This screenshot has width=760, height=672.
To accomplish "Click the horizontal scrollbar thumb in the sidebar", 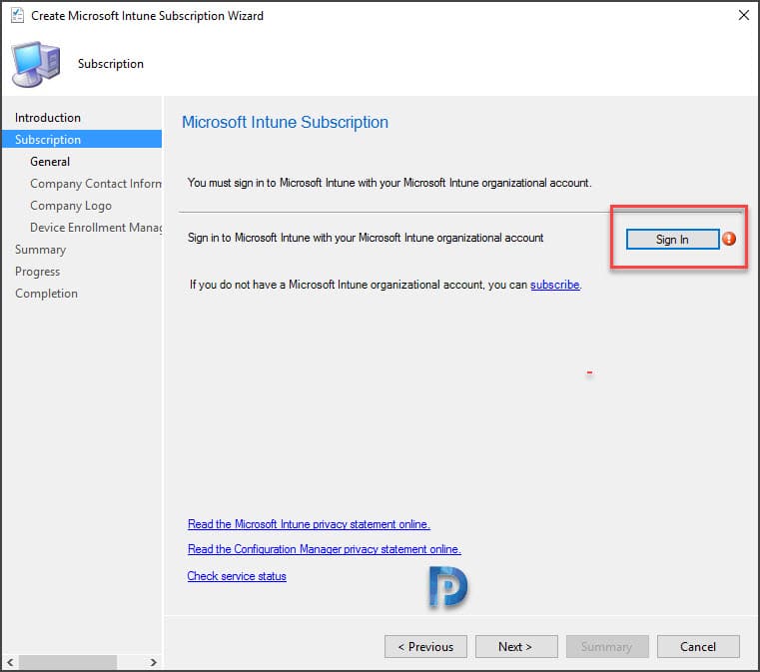I will tap(68, 662).
